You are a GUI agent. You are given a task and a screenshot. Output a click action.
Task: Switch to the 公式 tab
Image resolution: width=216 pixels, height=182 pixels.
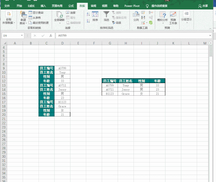pos(71,6)
